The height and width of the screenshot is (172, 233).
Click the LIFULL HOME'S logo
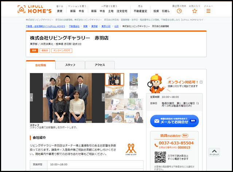[x=35, y=9]
